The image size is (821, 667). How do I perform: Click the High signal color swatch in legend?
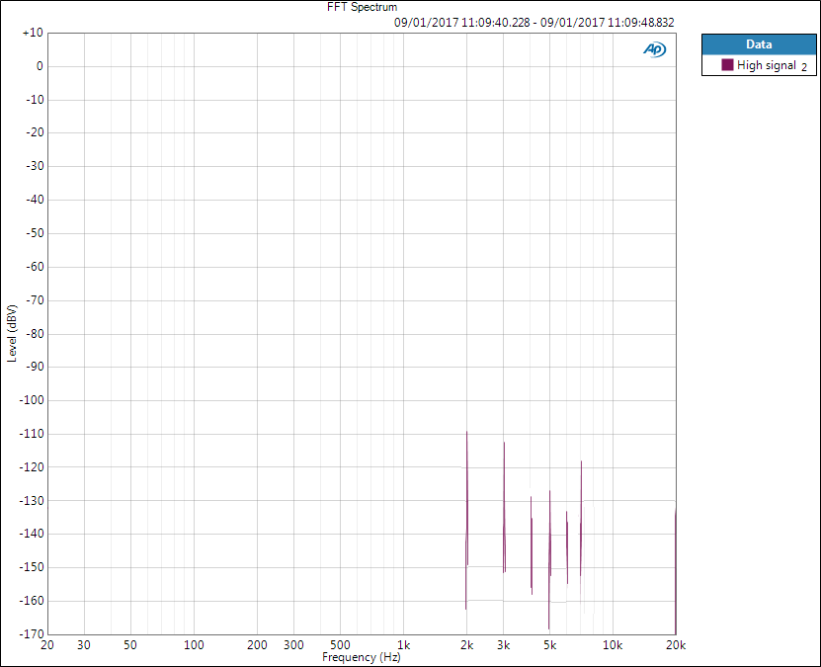pos(727,65)
